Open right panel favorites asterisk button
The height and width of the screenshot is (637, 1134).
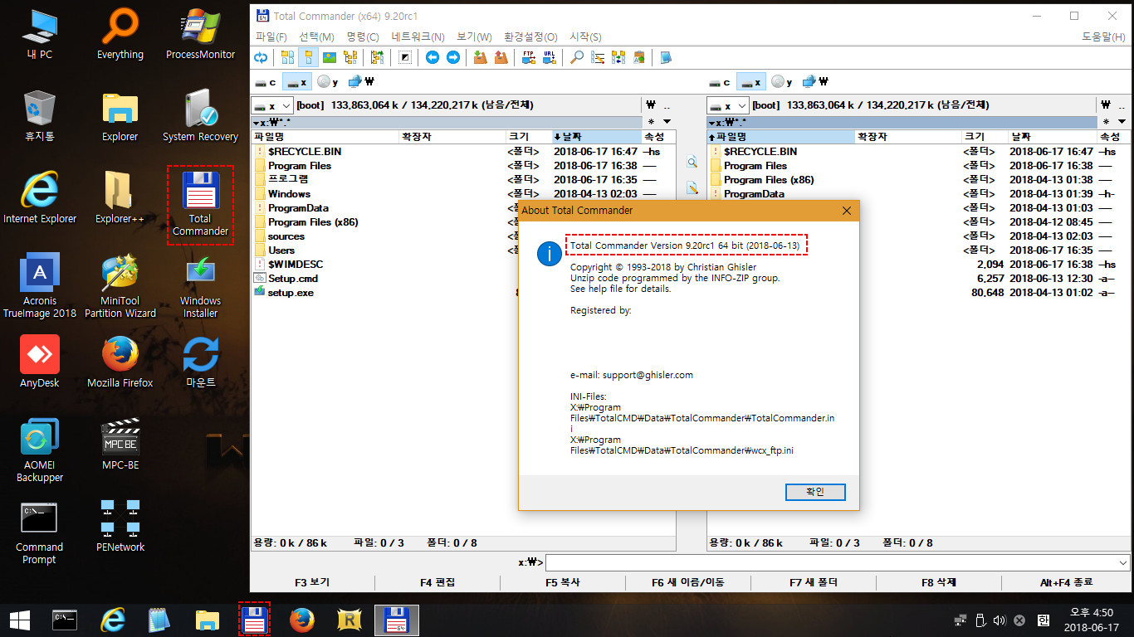click(1105, 122)
